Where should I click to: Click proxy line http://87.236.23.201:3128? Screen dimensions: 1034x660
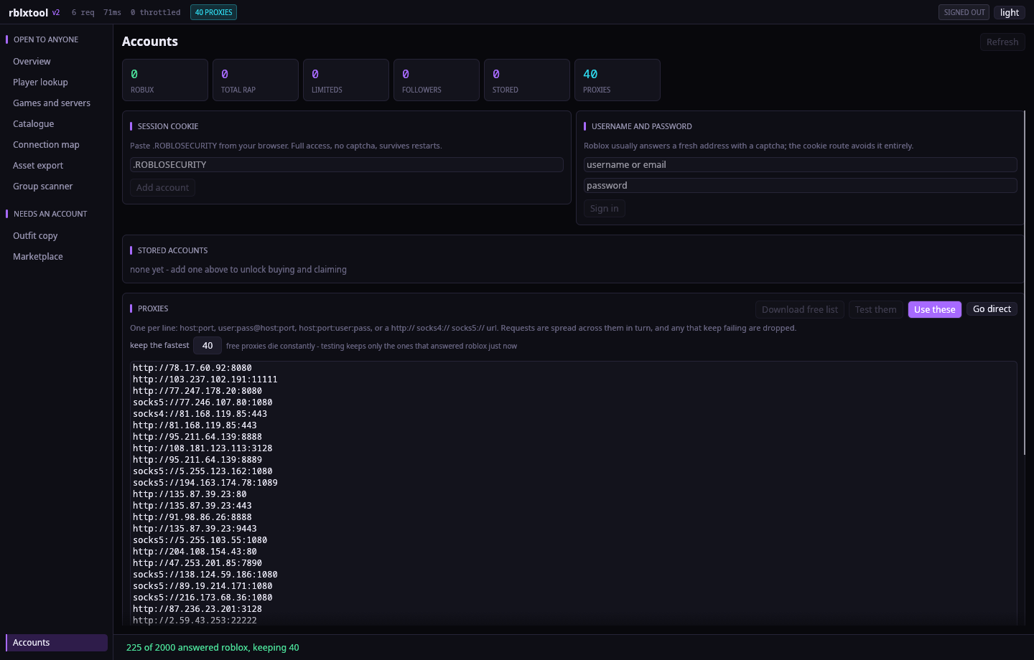click(197, 609)
